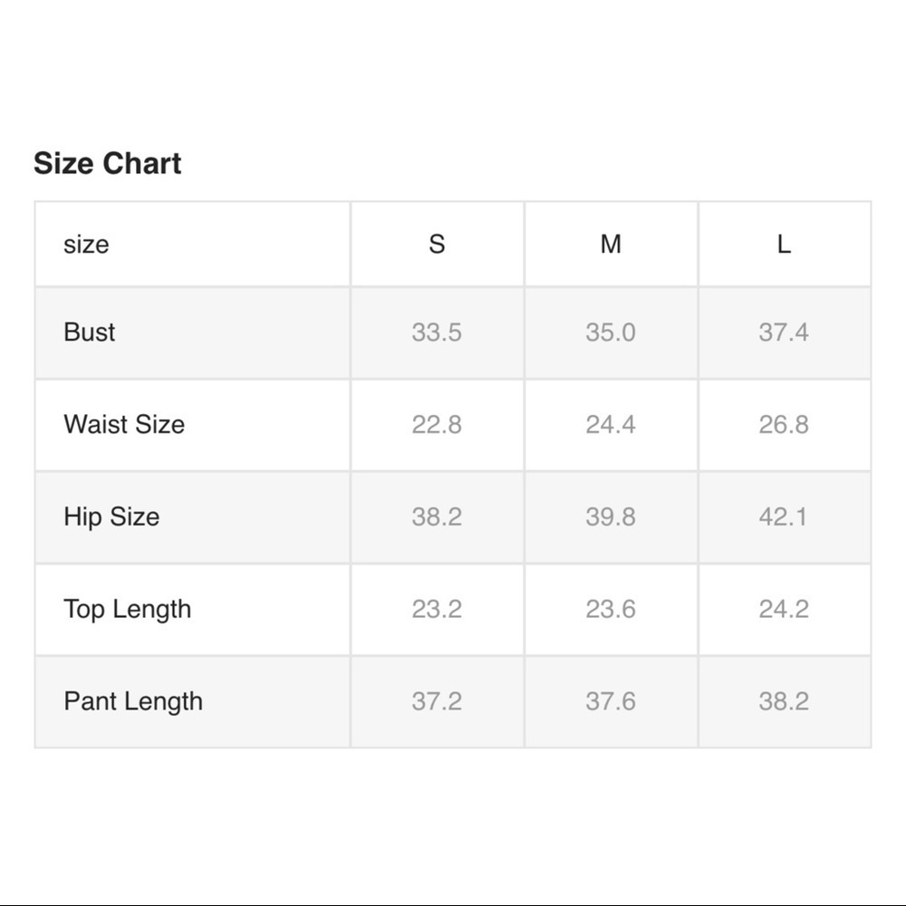The image size is (906, 906).
Task: Click the Waist Size row label
Action: point(124,424)
